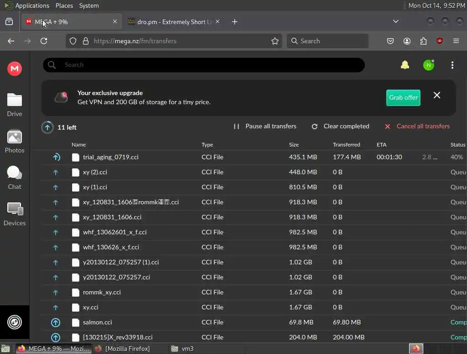Expand the list all tabs chevron
The image size is (467, 354).
(395, 21)
